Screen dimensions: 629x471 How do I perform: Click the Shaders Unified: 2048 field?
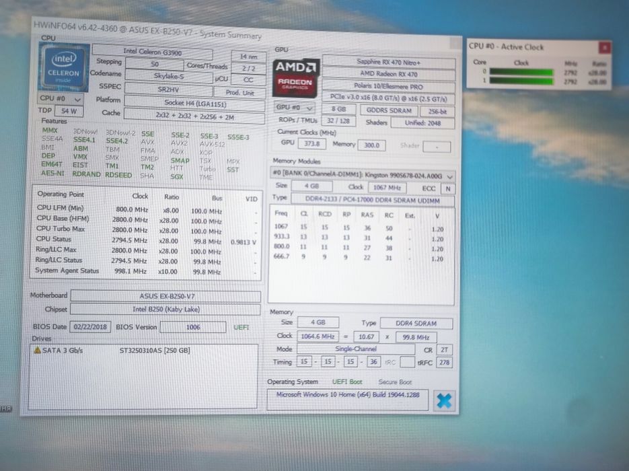tap(423, 122)
